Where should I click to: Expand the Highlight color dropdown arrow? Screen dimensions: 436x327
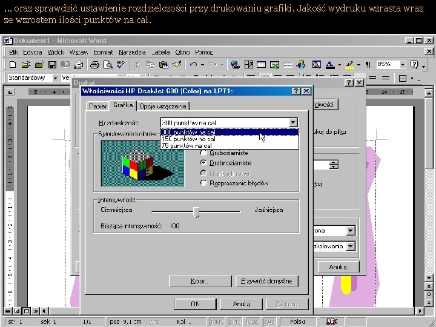[359, 65]
